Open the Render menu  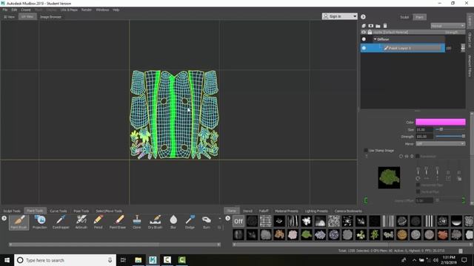(x=87, y=10)
